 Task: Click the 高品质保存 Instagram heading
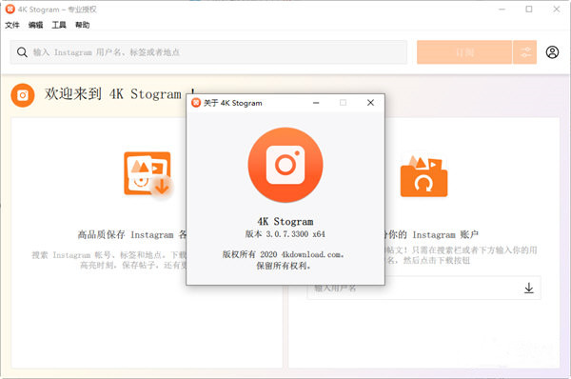tap(132, 234)
